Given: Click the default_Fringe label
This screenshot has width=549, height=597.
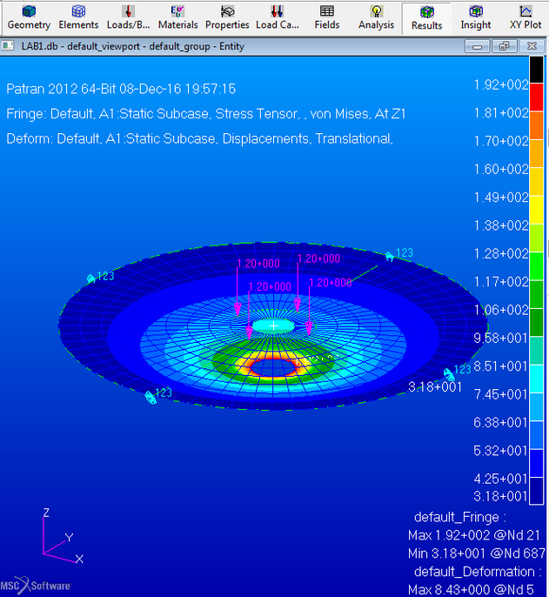Looking at the screenshot, I should pos(460,517).
